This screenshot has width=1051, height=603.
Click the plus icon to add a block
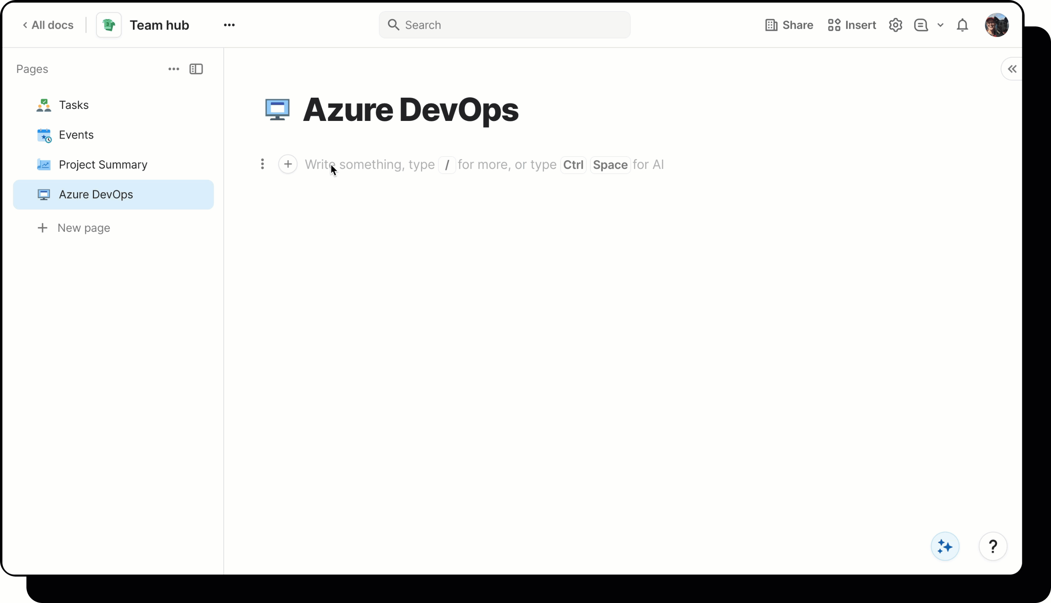click(x=288, y=165)
